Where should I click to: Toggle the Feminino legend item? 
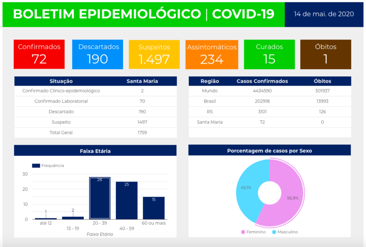(x=253, y=232)
